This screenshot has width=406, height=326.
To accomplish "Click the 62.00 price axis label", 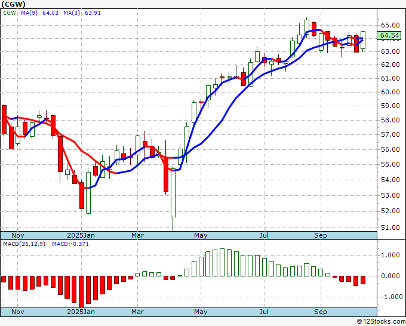I will coord(390,64).
